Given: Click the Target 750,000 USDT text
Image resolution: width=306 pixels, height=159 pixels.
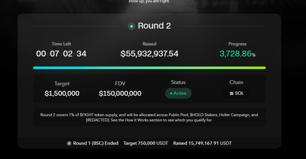Looking at the screenshot, I should [x=146, y=143].
